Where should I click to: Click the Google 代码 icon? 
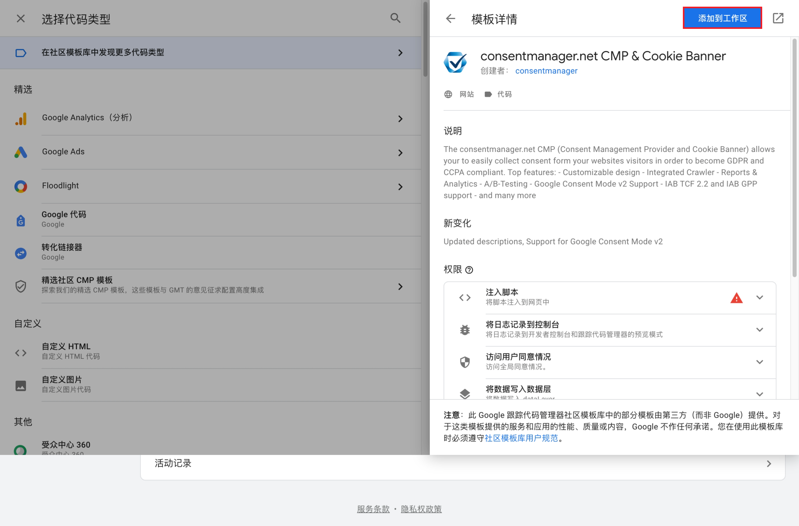[x=21, y=220]
